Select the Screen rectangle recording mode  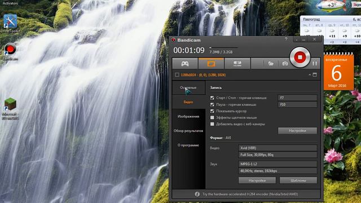(x=211, y=64)
